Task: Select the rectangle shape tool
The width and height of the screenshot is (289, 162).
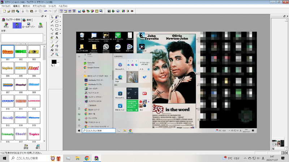Action: click(57, 26)
